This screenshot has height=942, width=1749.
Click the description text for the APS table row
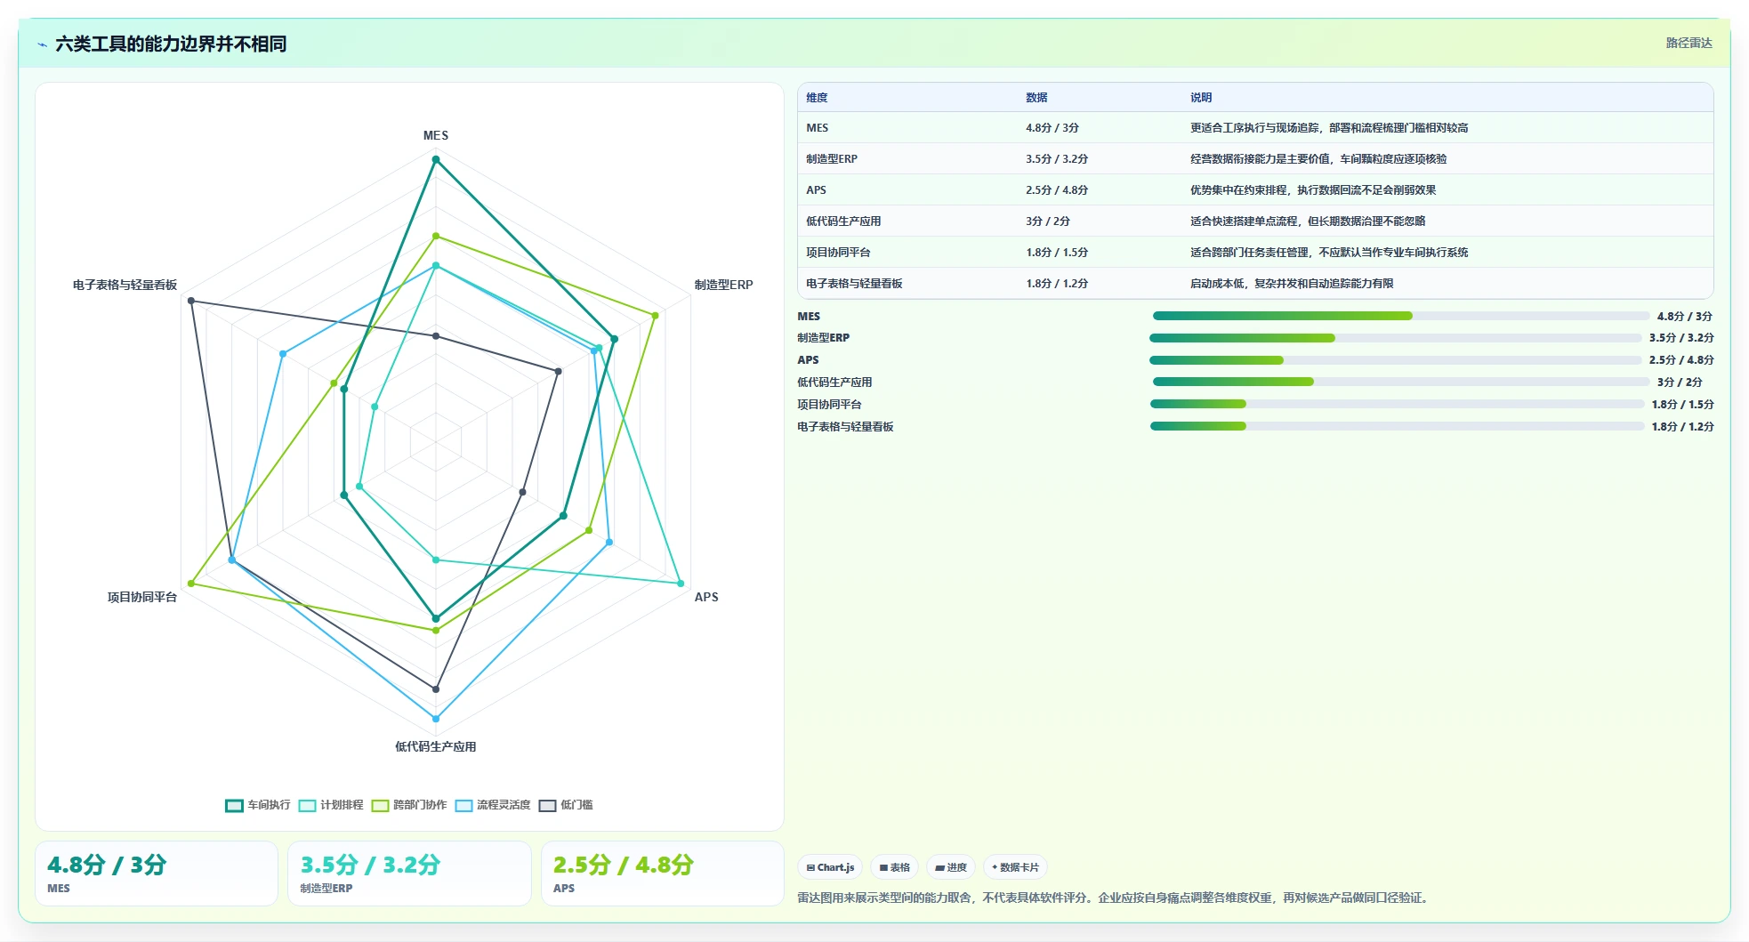pyautogui.click(x=1313, y=190)
